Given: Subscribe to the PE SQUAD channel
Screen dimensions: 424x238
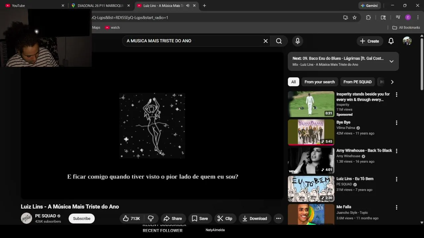Looking at the screenshot, I should (x=81, y=218).
